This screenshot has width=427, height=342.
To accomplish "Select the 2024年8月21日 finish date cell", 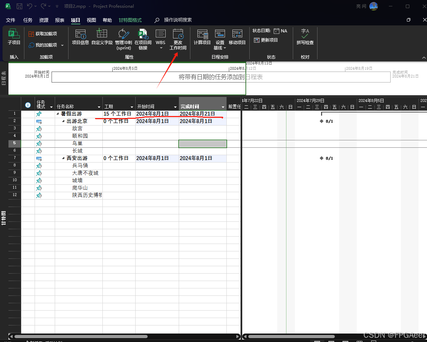I will (x=203, y=114).
